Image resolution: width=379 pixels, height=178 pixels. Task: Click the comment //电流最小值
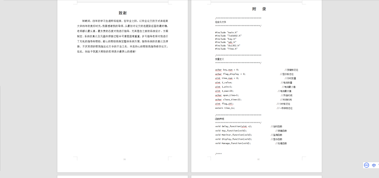coord(289,87)
